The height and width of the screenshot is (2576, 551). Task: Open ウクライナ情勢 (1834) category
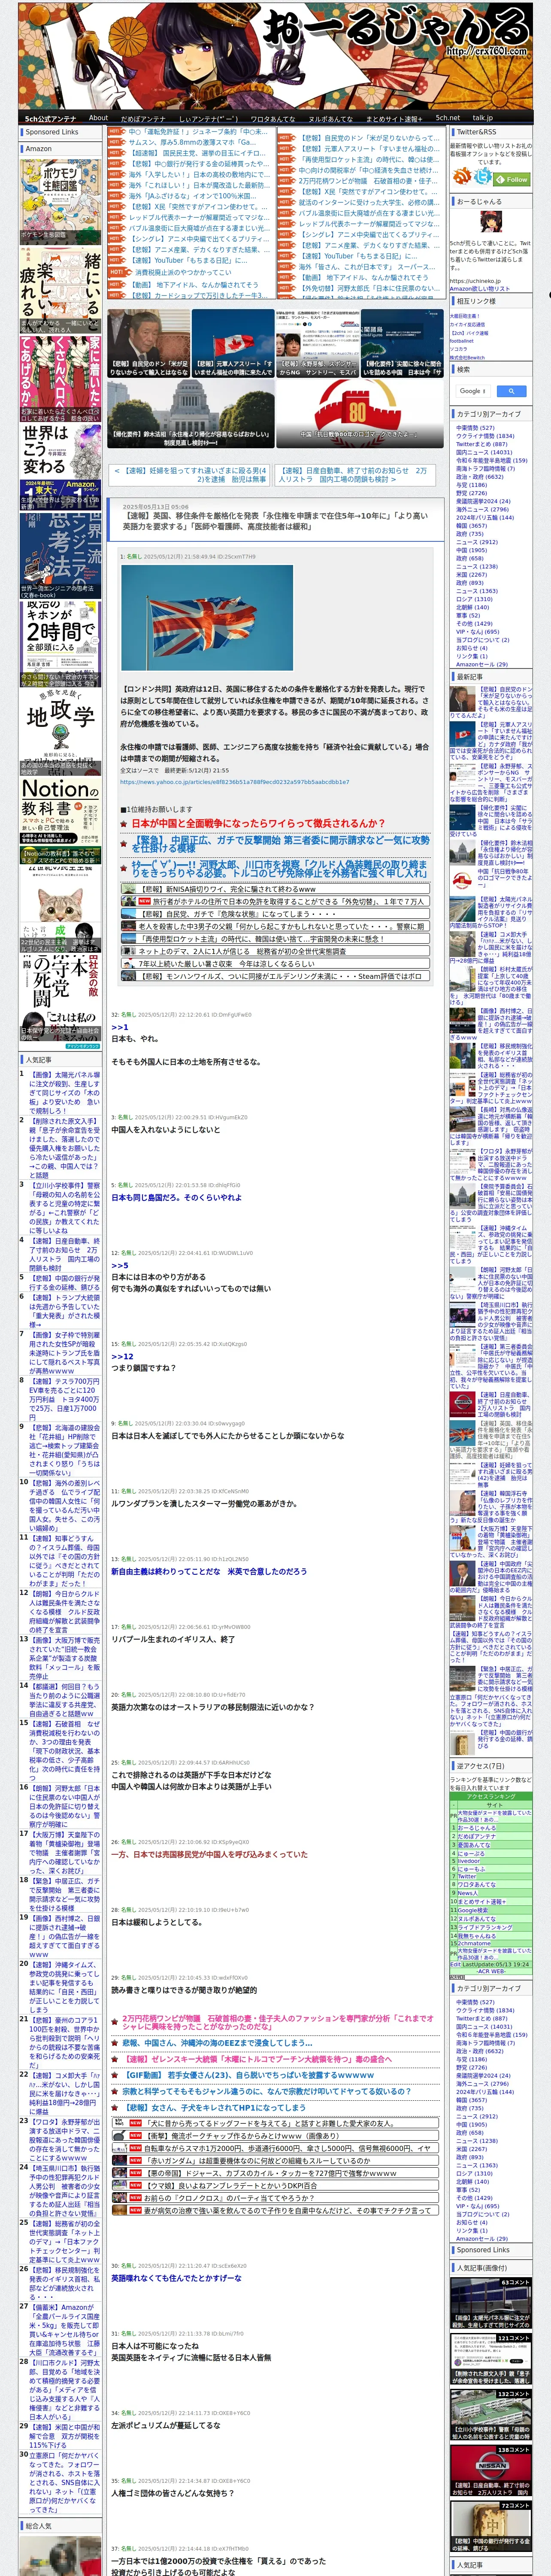tap(485, 436)
